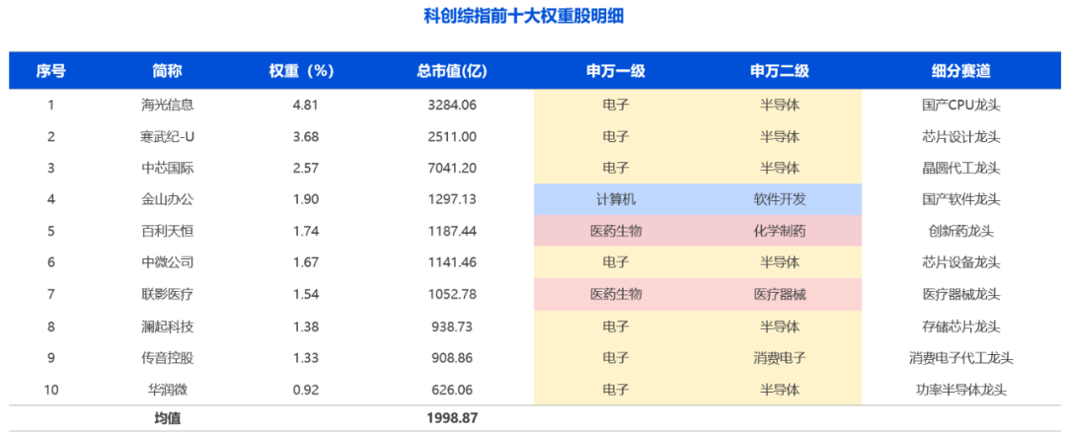Click the 申万二级 column header
Image resolution: width=1066 pixels, height=434 pixels.
tap(780, 71)
